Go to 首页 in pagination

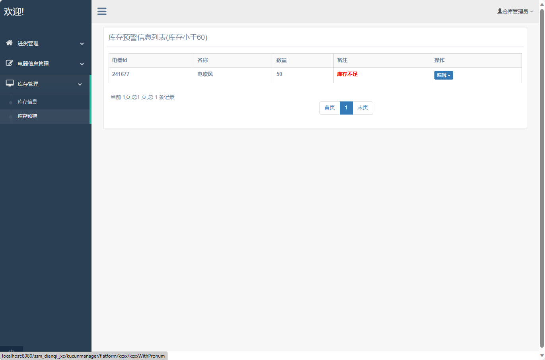[329, 108]
